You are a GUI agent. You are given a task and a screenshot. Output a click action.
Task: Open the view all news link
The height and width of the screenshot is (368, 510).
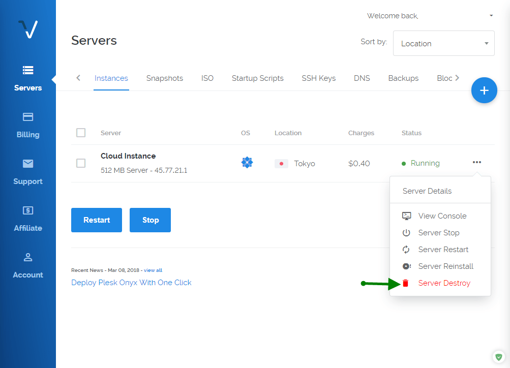click(x=153, y=270)
